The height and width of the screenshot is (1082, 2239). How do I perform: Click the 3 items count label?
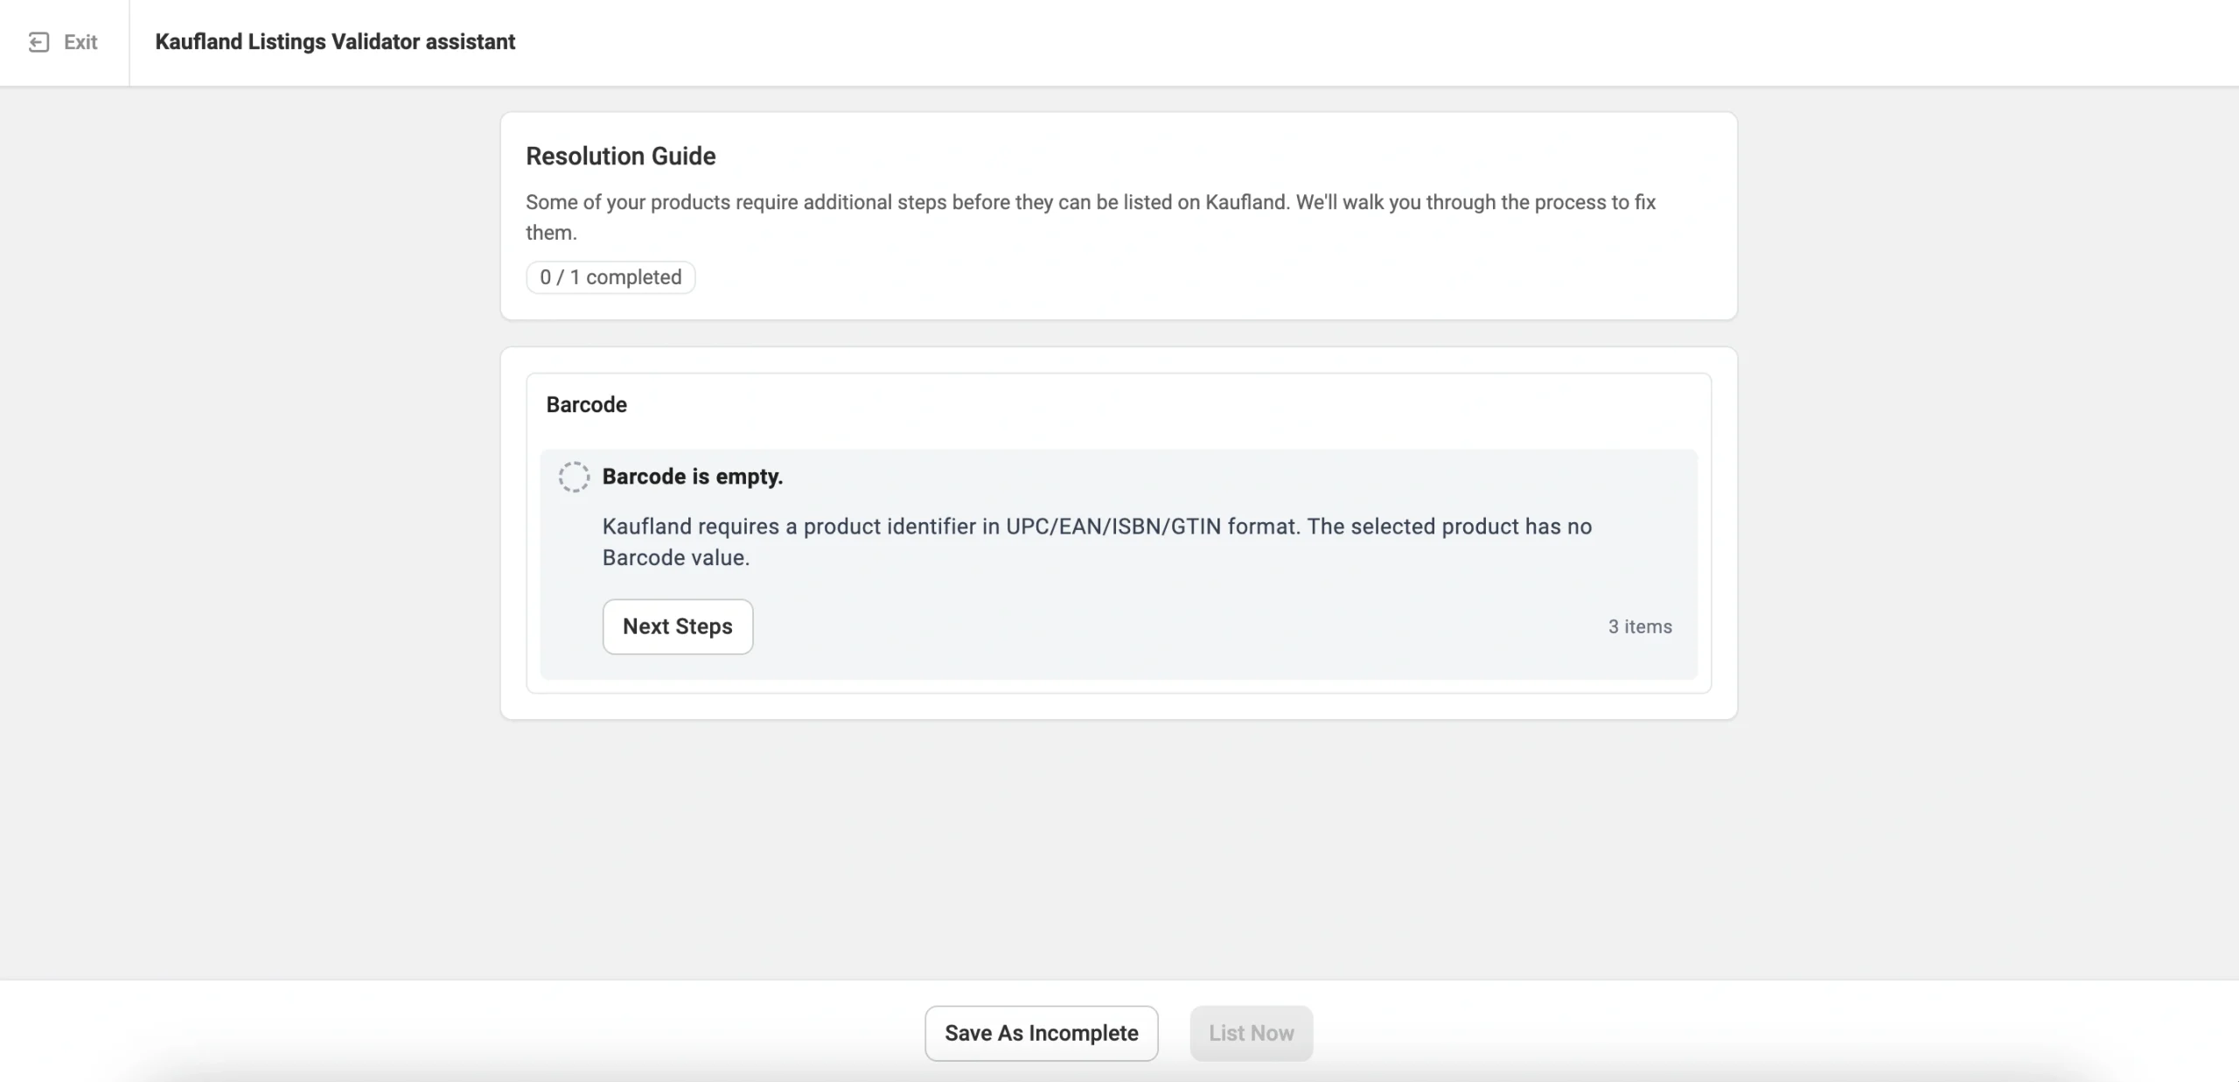coord(1639,626)
